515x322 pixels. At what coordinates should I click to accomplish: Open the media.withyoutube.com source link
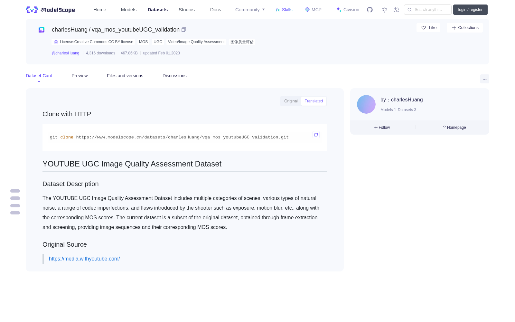point(84,259)
